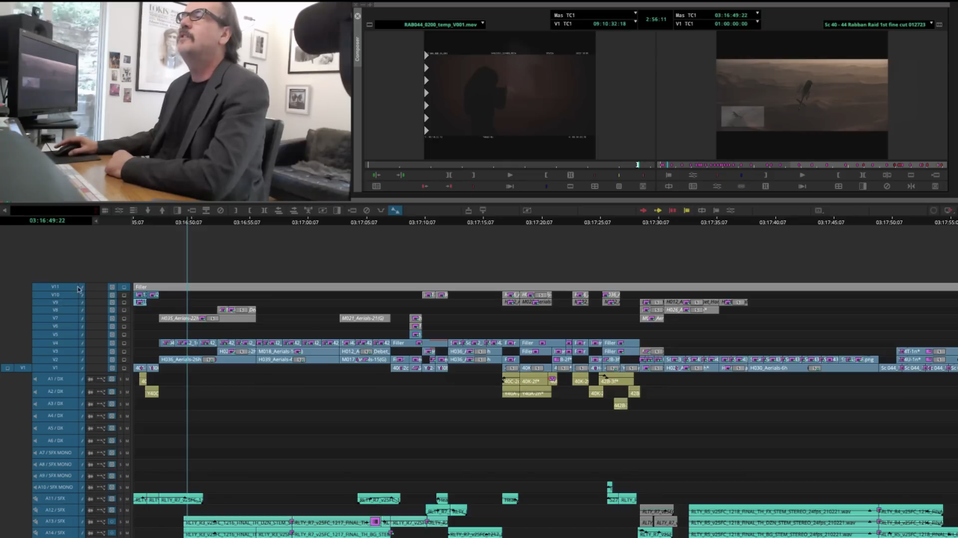Click circle-slash icon in timeline toolbar left group
The height and width of the screenshot is (538, 958).
(220, 211)
